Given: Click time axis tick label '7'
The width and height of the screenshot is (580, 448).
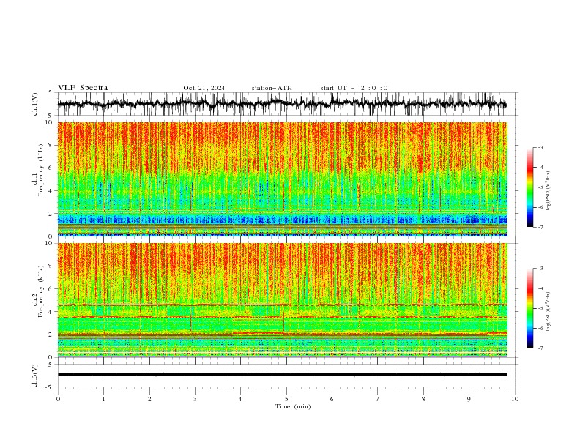Looking at the screenshot, I should coord(378,399).
